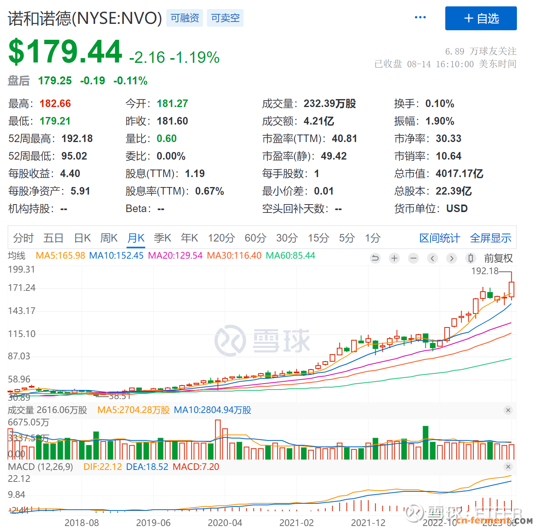The height and width of the screenshot is (530, 538).
Task: Select the 季K quarterly chart tab
Action: click(x=162, y=238)
